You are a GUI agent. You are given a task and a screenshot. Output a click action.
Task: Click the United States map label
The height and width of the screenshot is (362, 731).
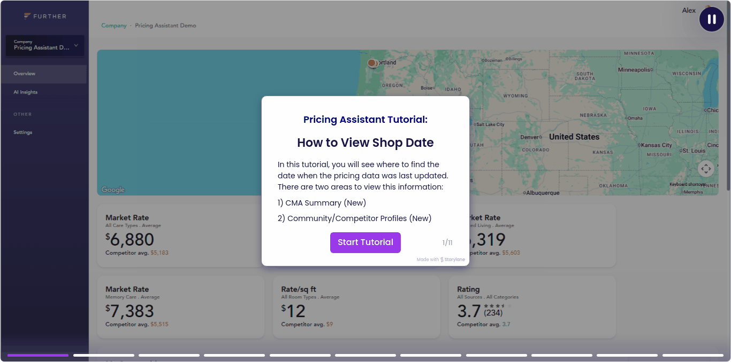coord(574,137)
